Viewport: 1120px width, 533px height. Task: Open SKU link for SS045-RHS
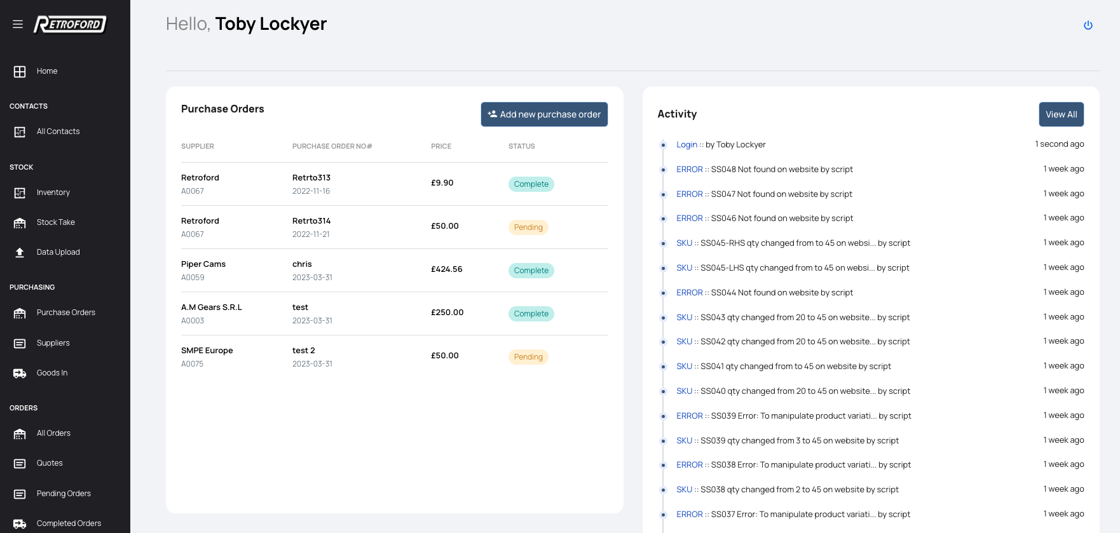pos(685,243)
